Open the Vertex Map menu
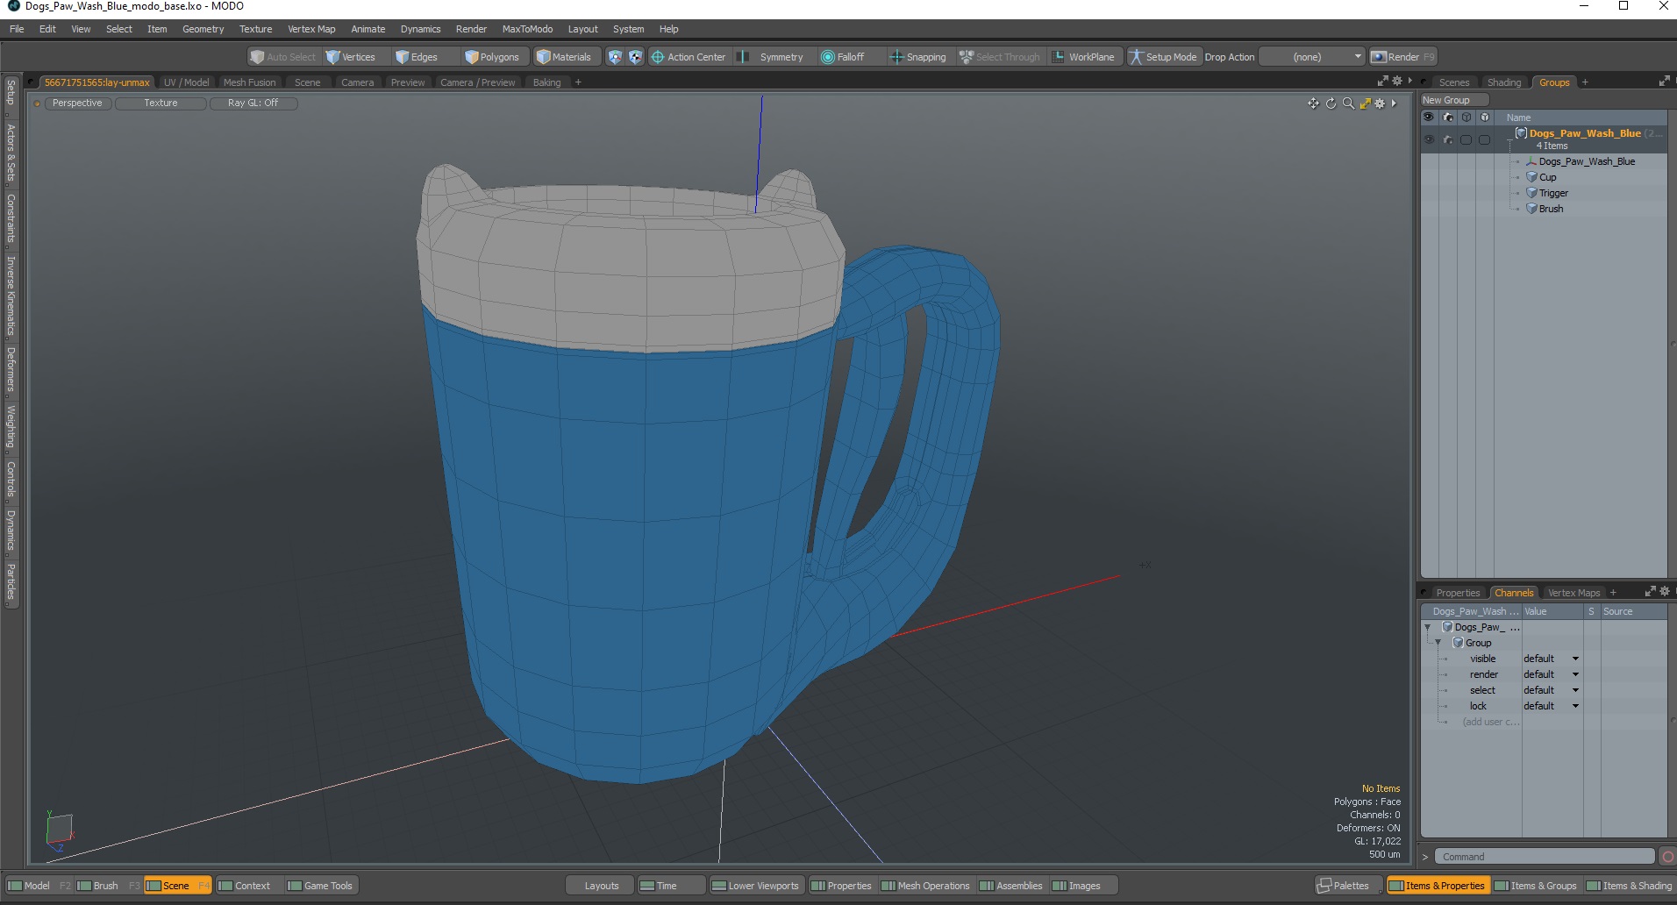The height and width of the screenshot is (905, 1677). [311, 29]
